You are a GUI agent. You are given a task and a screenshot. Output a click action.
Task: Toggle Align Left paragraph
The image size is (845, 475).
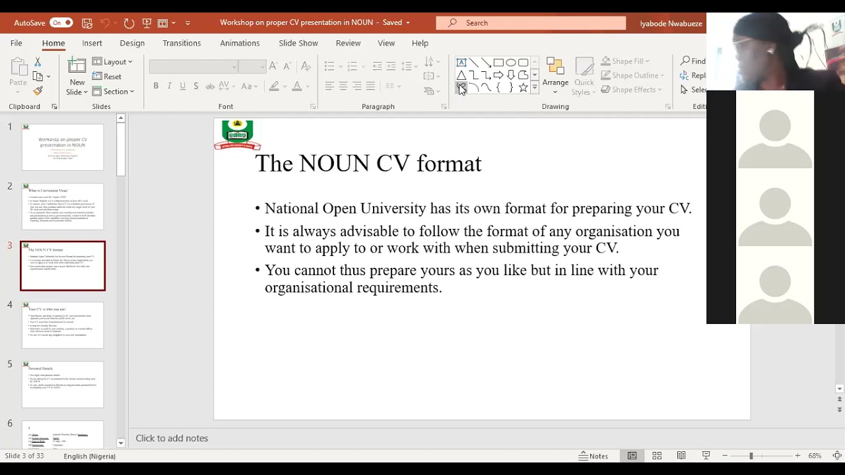tap(329, 86)
